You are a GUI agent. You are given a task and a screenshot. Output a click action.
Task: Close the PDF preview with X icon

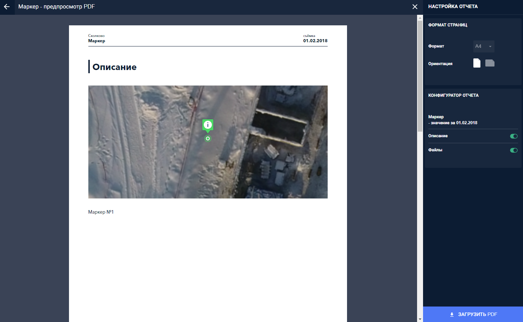coord(415,7)
